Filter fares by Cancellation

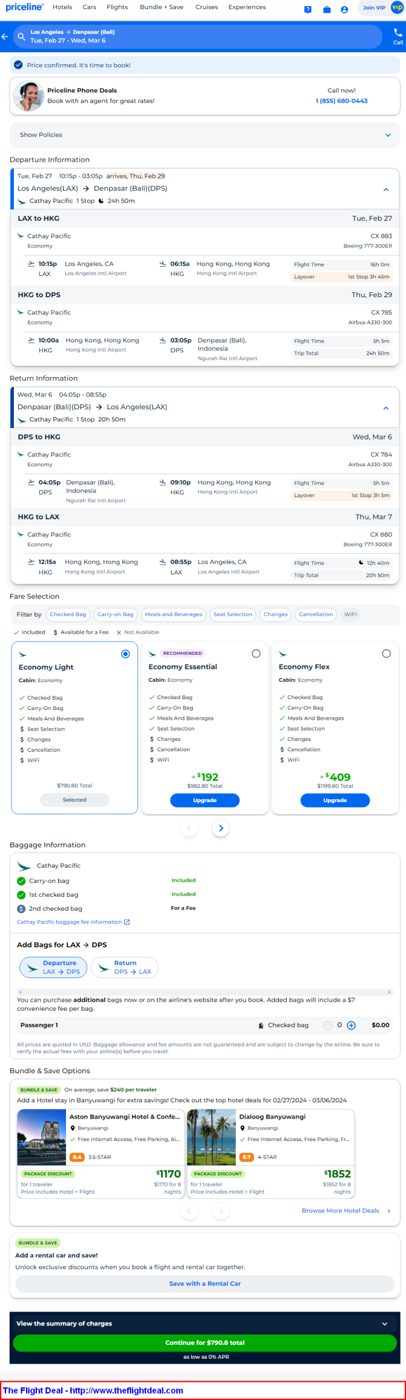pyautogui.click(x=316, y=614)
